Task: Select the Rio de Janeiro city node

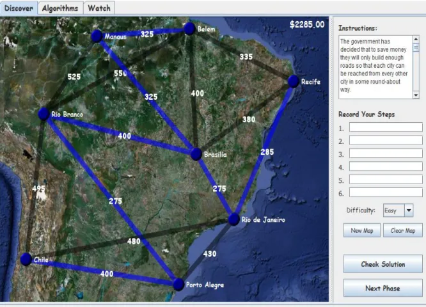Action: (x=233, y=219)
